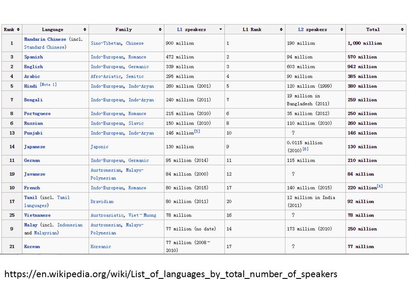Click sort arrows in Language column header
Screen dimensions: 409x307
pos(85,29)
